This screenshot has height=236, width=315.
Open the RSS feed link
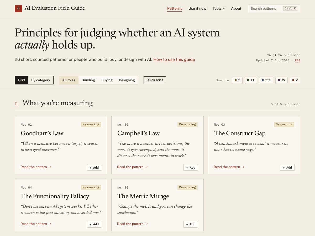pyautogui.click(x=297, y=60)
